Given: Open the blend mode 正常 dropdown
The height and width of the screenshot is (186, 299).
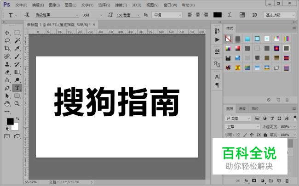Looking at the screenshot, I should (x=242, y=127).
